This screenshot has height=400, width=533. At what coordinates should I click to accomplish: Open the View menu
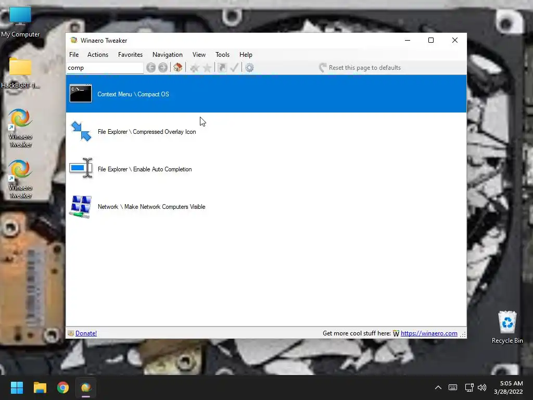pyautogui.click(x=199, y=54)
